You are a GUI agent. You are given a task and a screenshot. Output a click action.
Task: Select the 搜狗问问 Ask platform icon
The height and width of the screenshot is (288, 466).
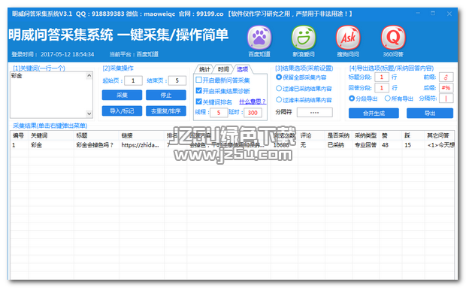click(x=348, y=38)
